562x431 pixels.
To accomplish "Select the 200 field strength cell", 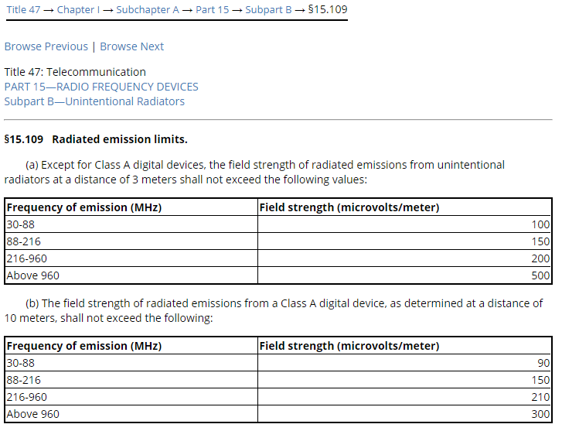I will [x=404, y=258].
